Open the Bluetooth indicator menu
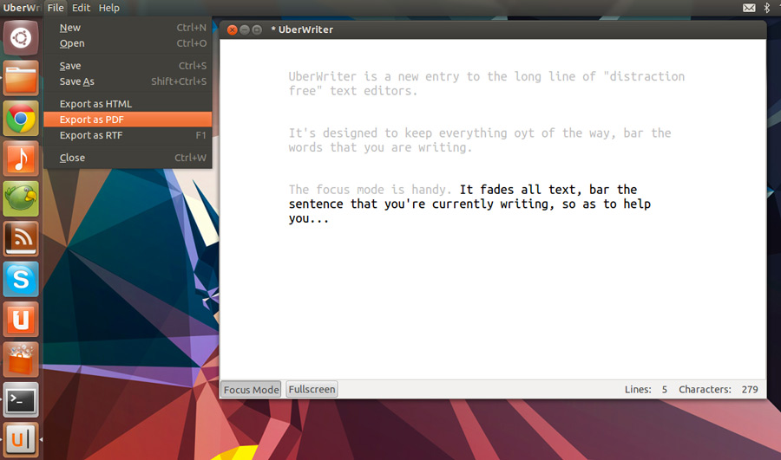Image resolution: width=781 pixels, height=460 pixels. coord(767,8)
